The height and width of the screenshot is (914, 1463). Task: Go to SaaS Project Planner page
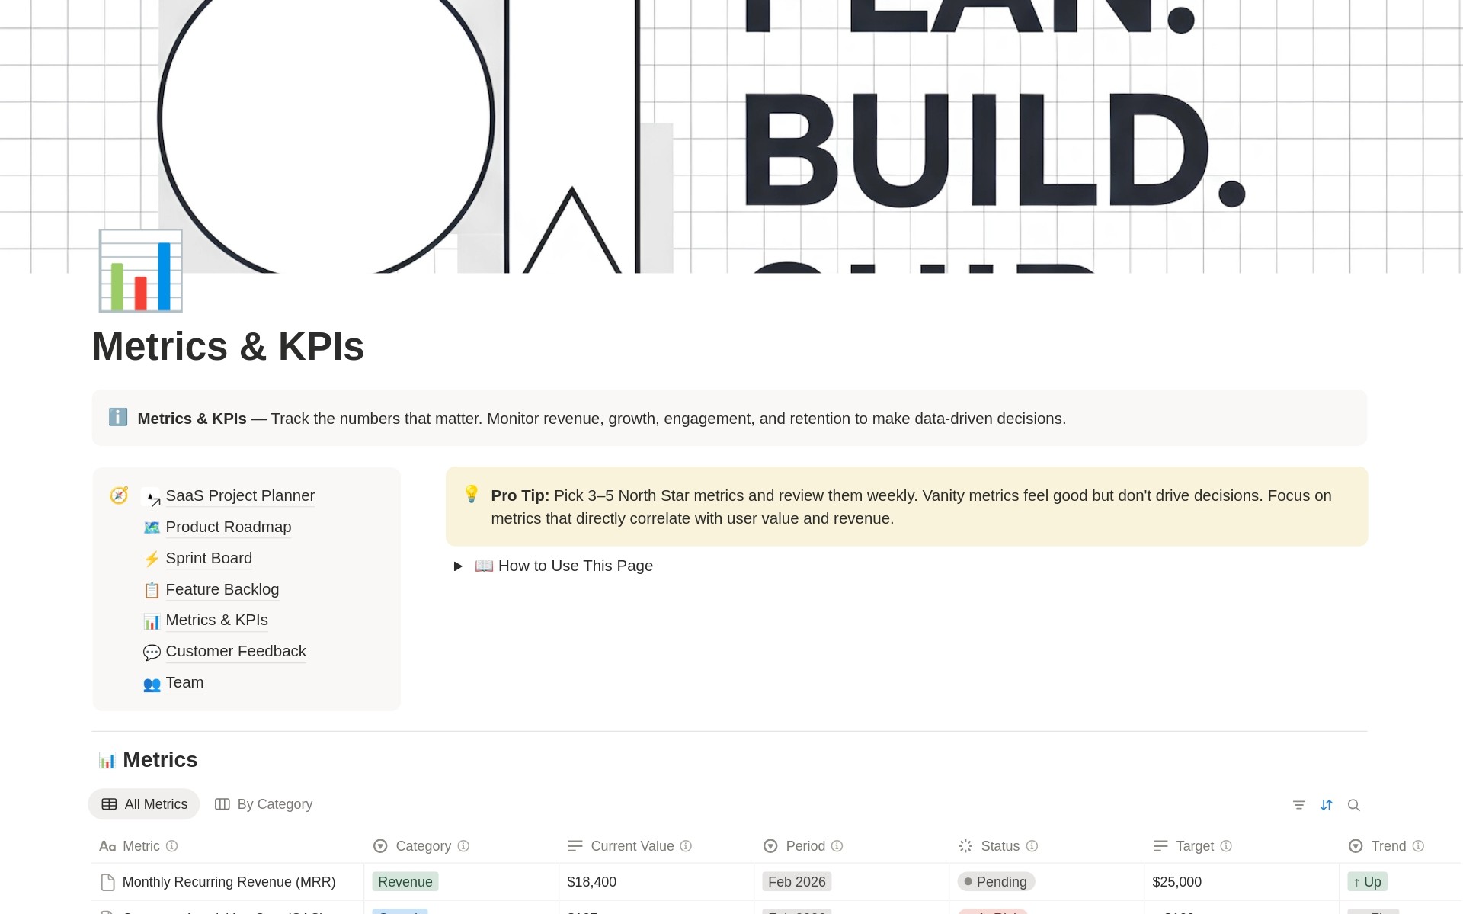239,495
